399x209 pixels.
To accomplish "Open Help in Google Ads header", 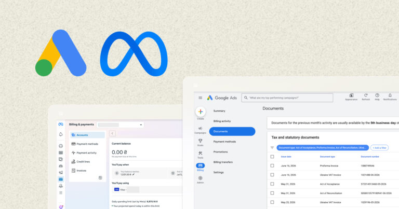I will 377,97.
